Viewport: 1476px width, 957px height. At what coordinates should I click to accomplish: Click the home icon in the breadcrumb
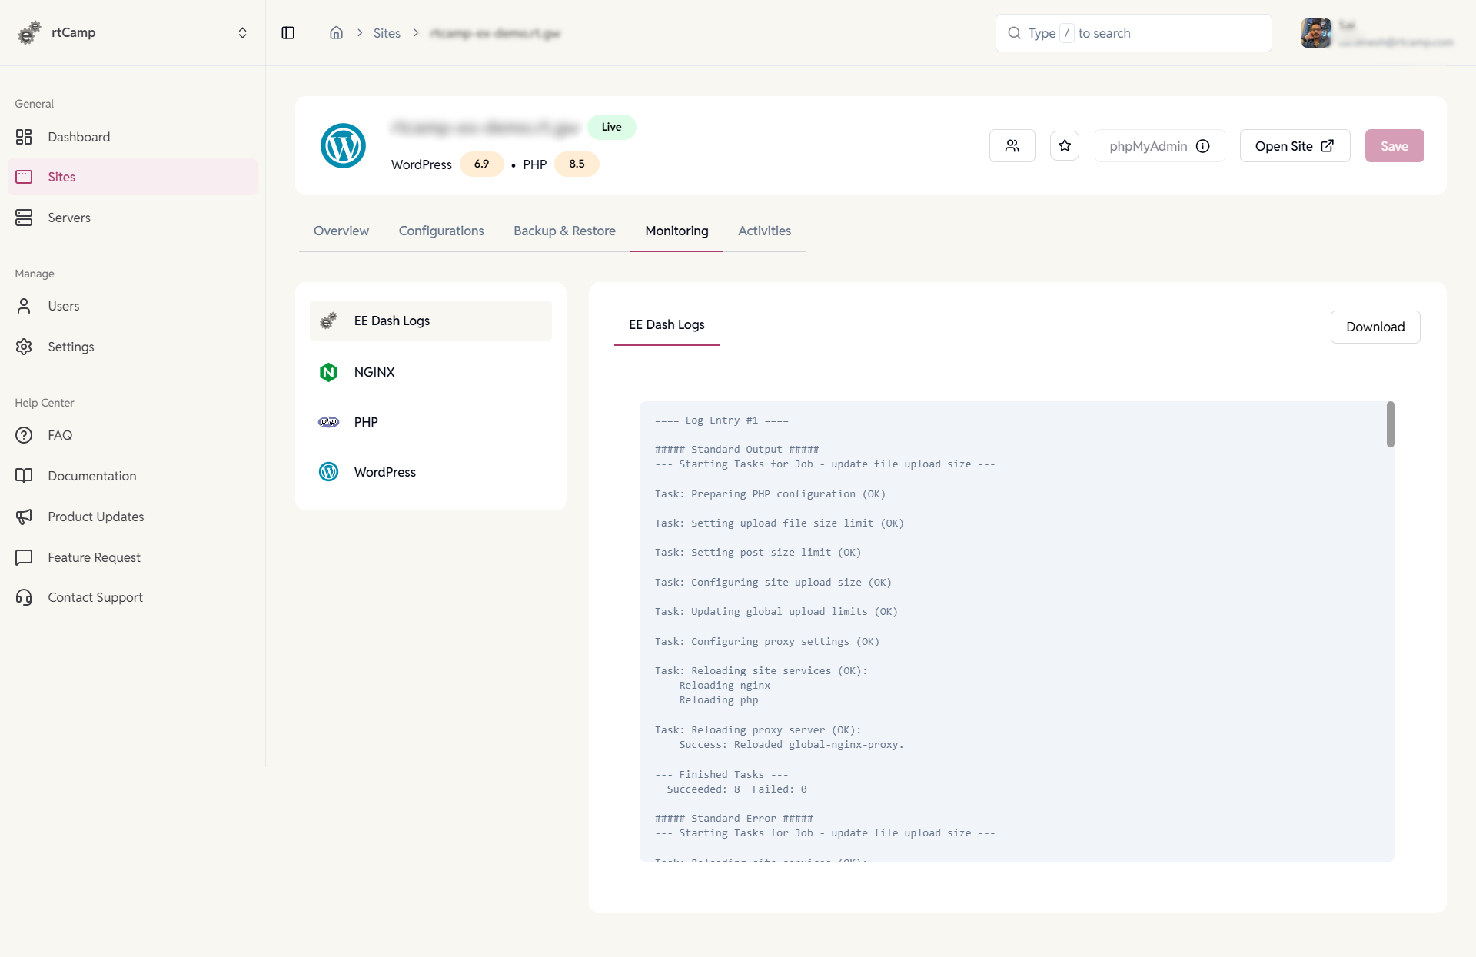pyautogui.click(x=336, y=32)
